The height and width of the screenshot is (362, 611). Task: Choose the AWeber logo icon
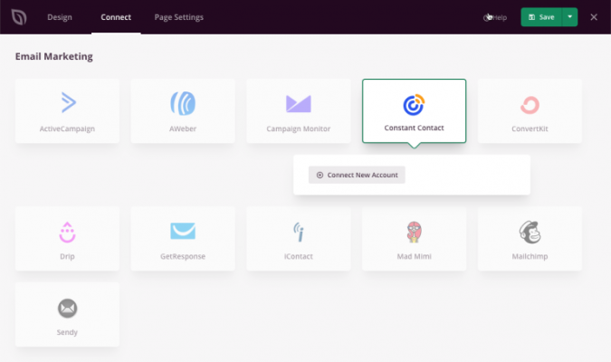[183, 103]
